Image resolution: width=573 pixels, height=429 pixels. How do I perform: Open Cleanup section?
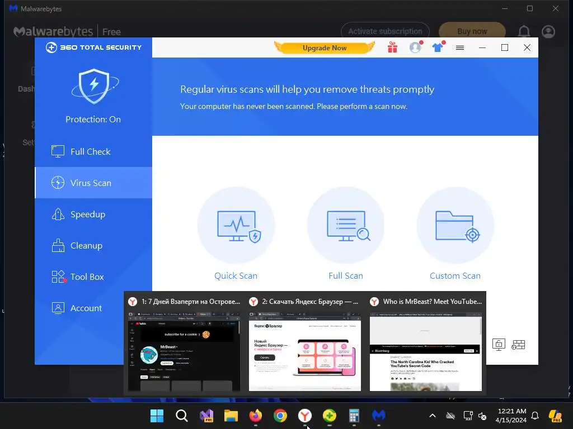coord(93,246)
